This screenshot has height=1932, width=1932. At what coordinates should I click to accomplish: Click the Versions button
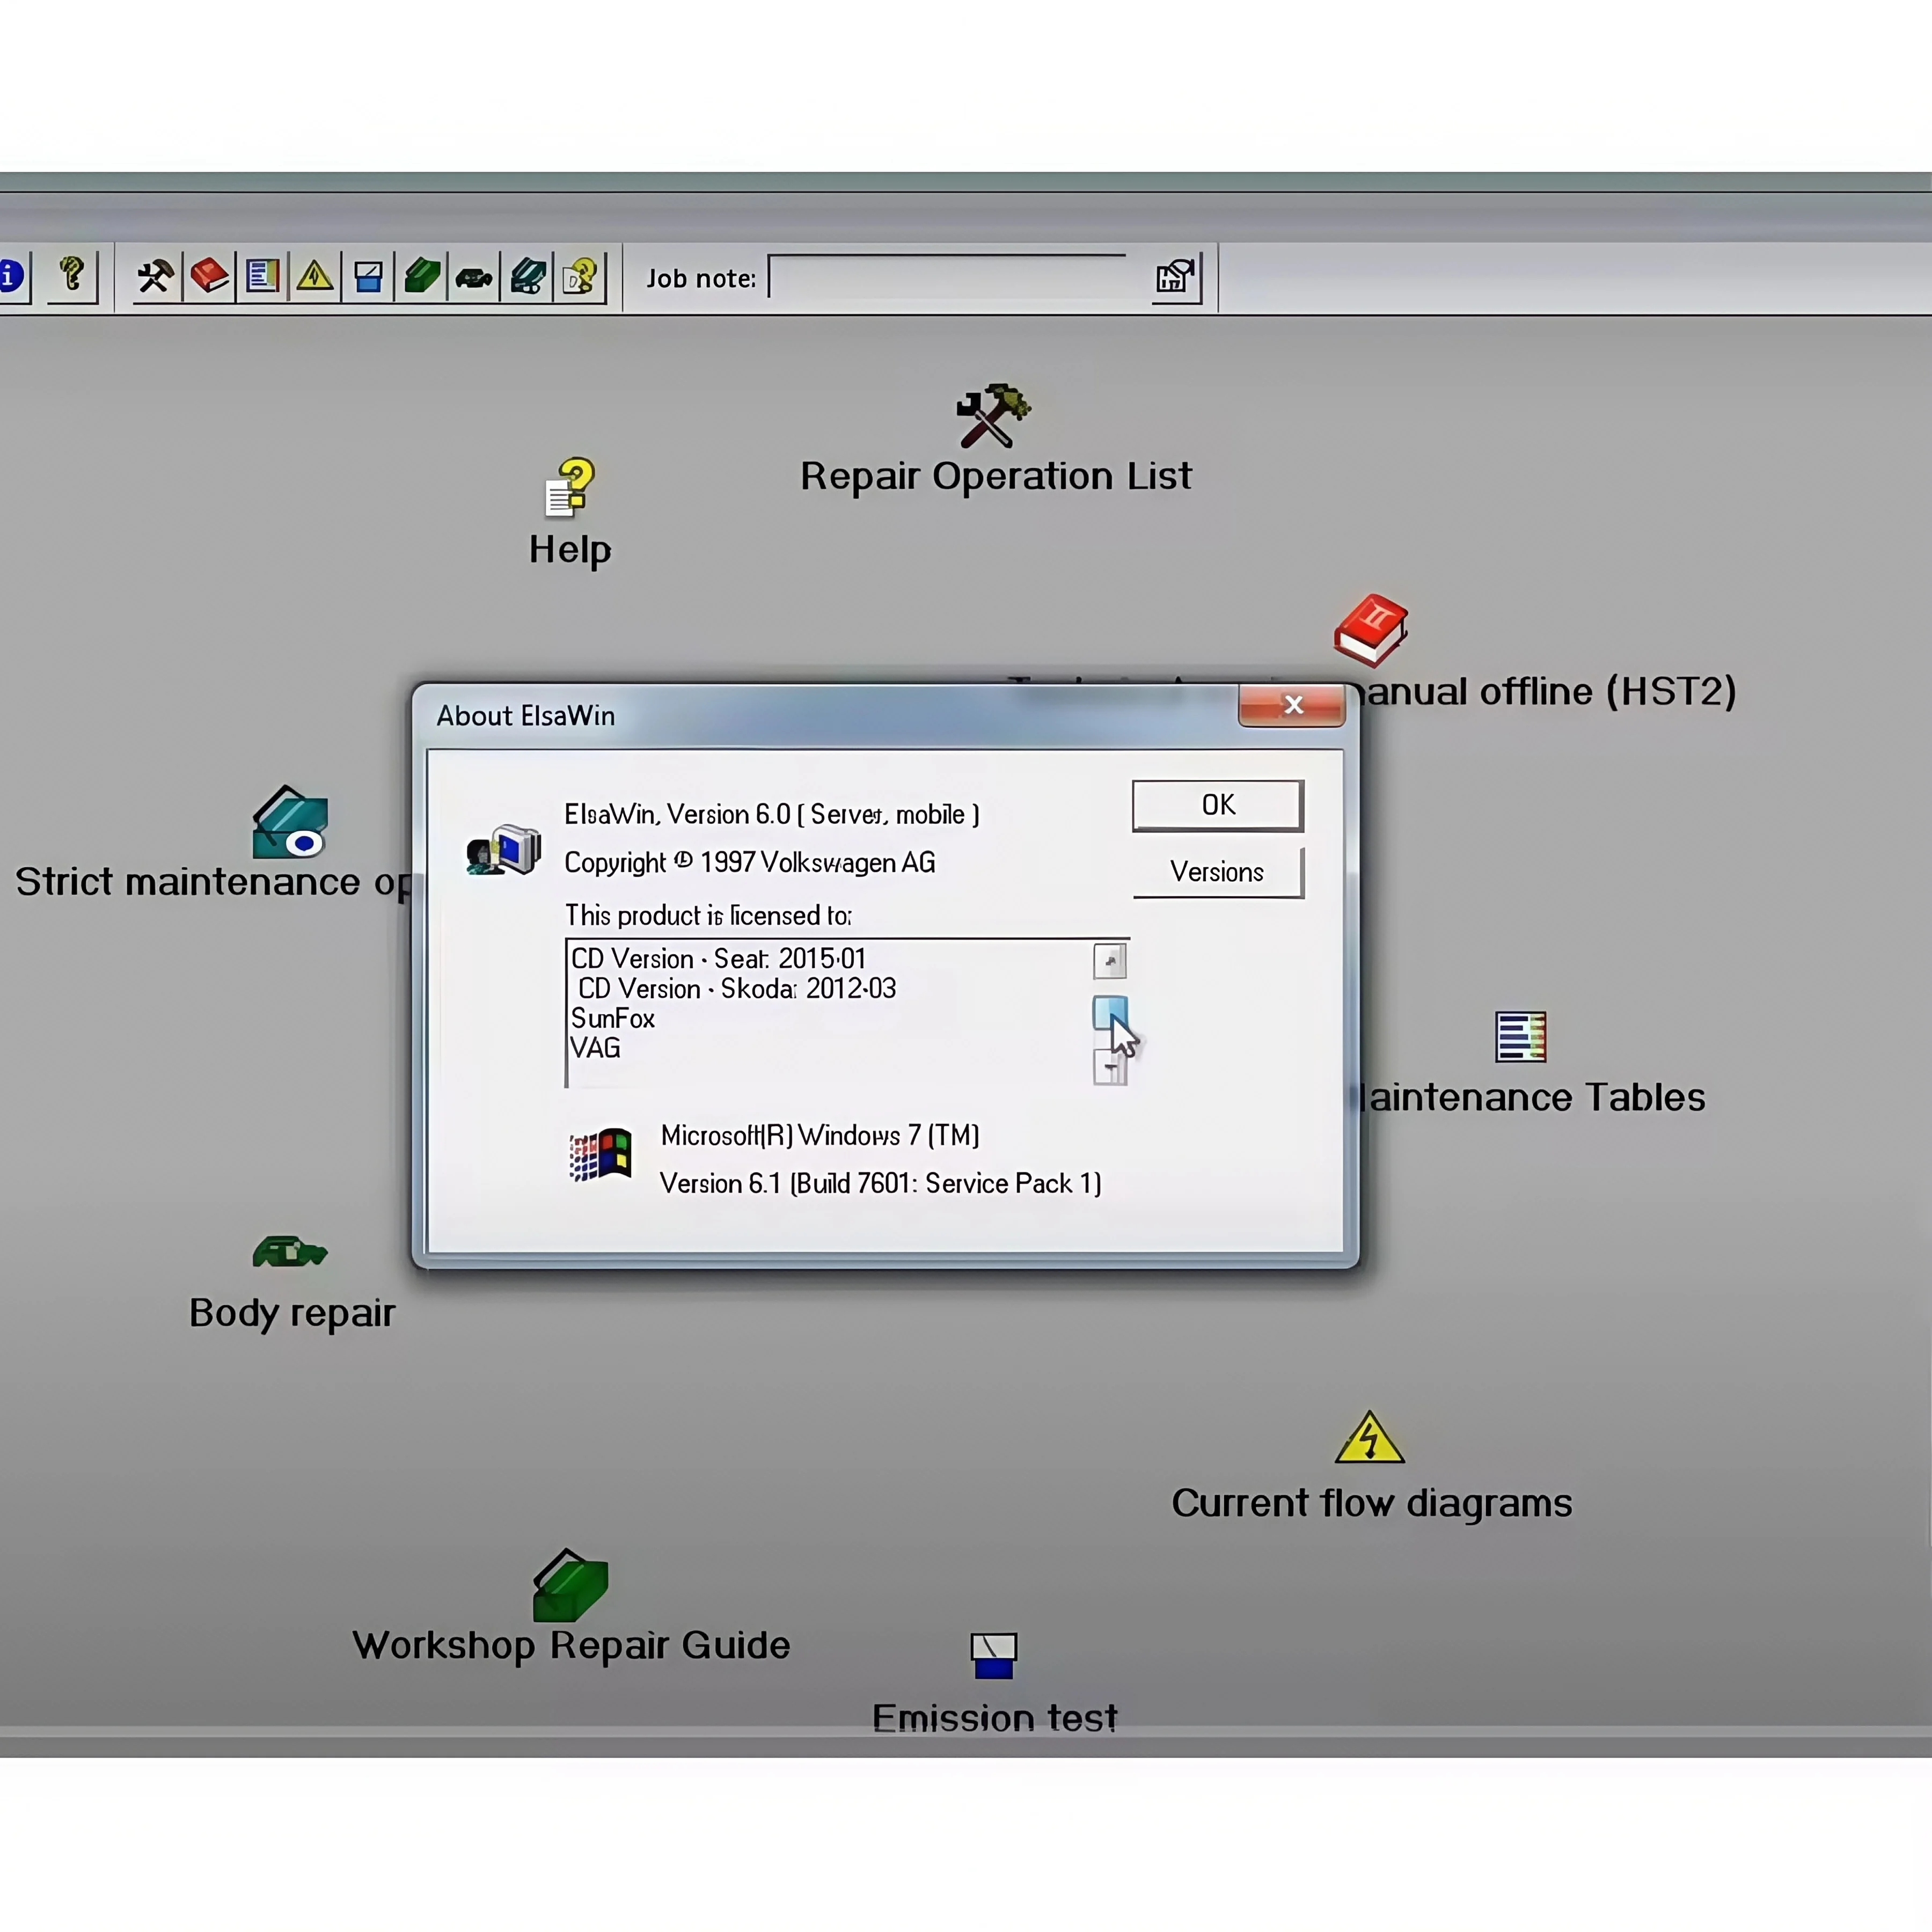1217,872
